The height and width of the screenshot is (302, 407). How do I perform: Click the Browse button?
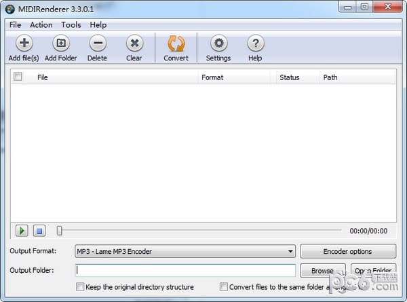coord(323,271)
